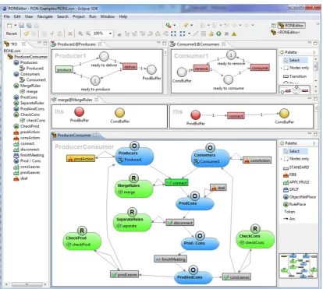Image resolution: width=323 pixels, height=289 pixels.
Task: Click the finishMeeting transition node
Action: 171,259
